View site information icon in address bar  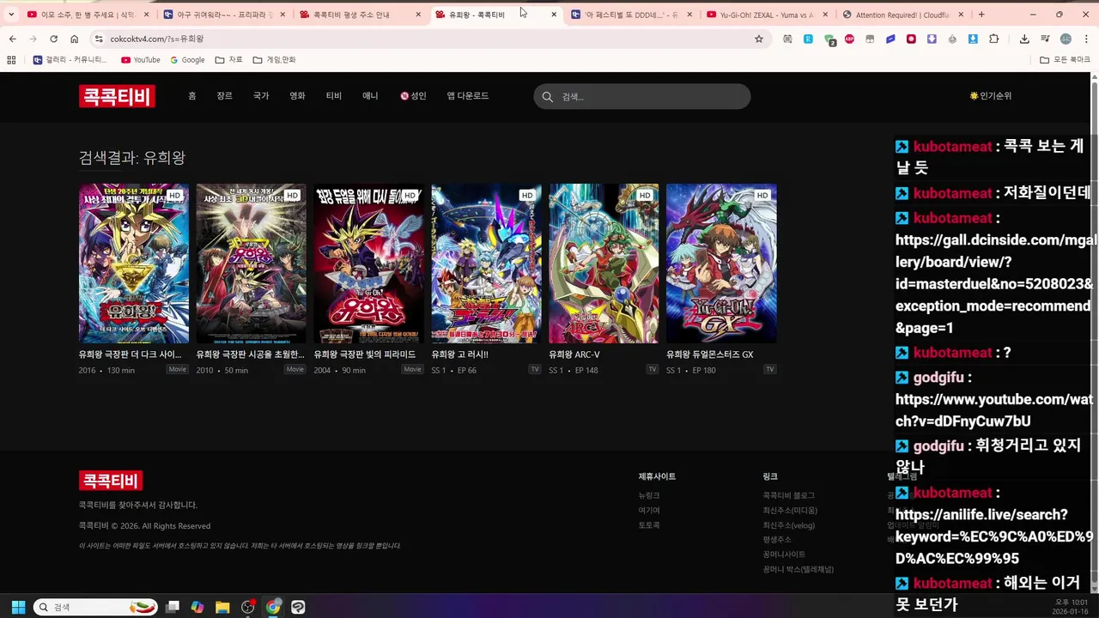[x=99, y=39]
